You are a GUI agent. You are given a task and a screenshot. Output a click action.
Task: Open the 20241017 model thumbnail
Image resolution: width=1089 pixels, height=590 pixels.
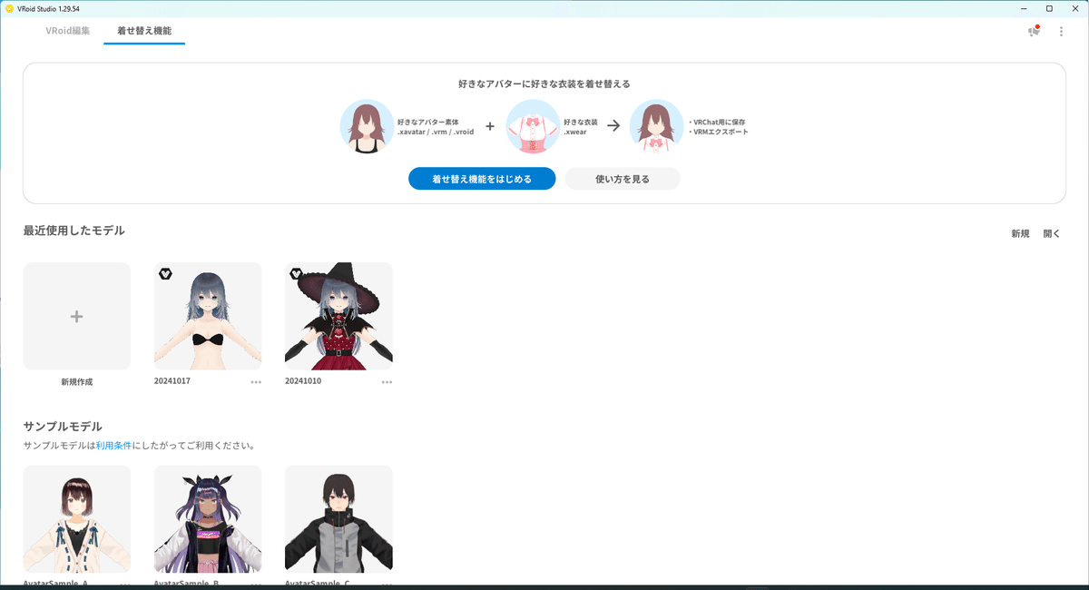point(208,316)
